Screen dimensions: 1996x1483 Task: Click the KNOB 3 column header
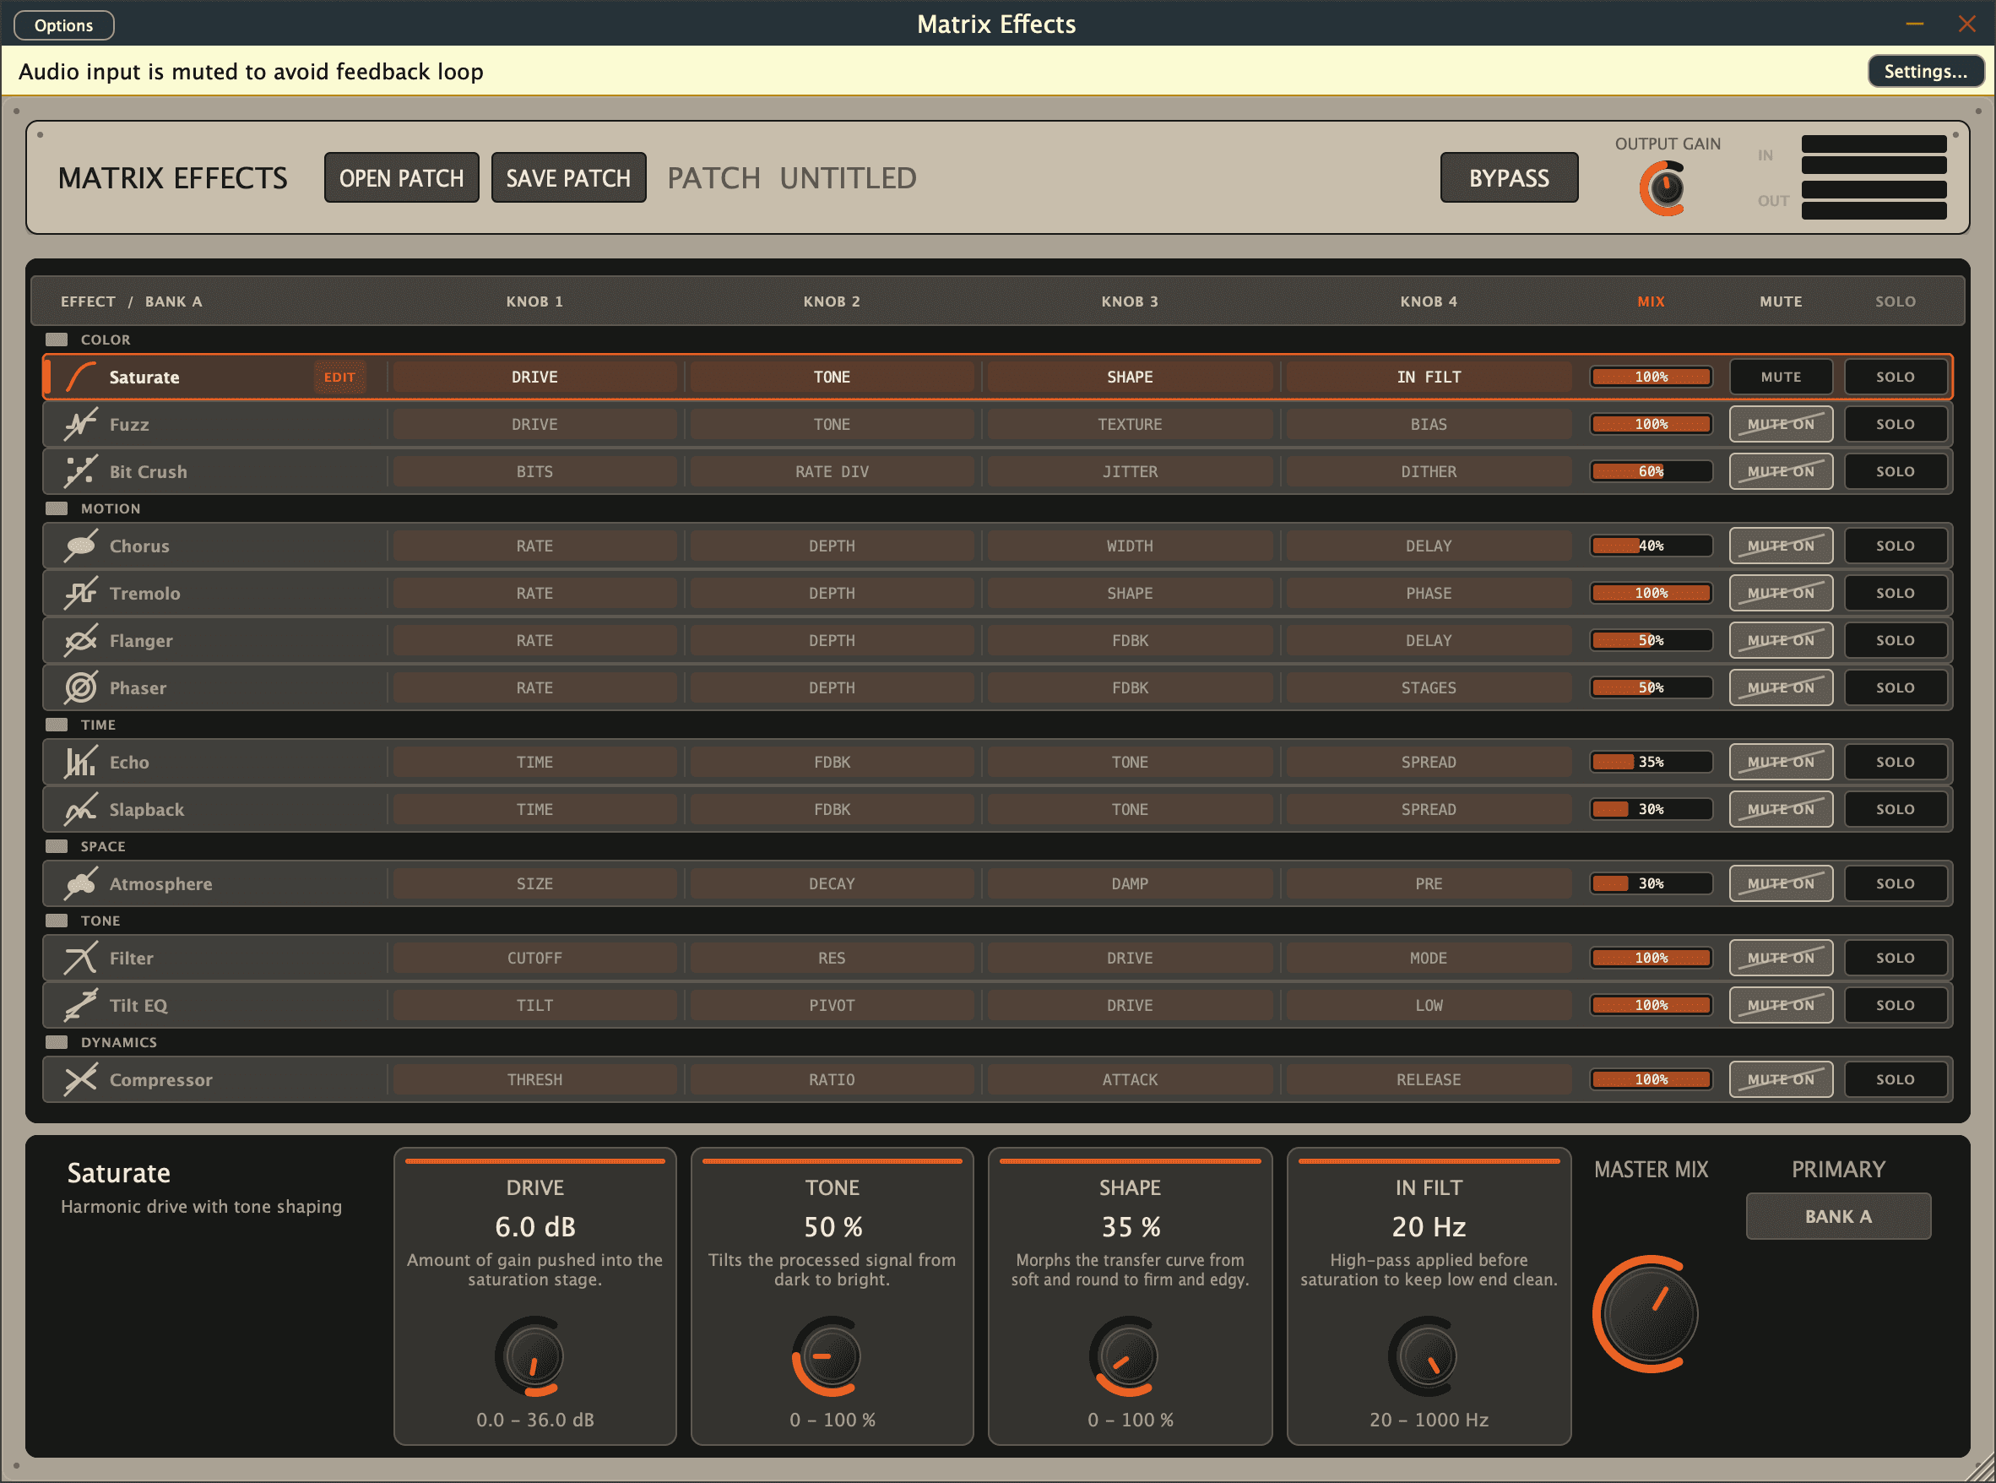[x=1130, y=301]
